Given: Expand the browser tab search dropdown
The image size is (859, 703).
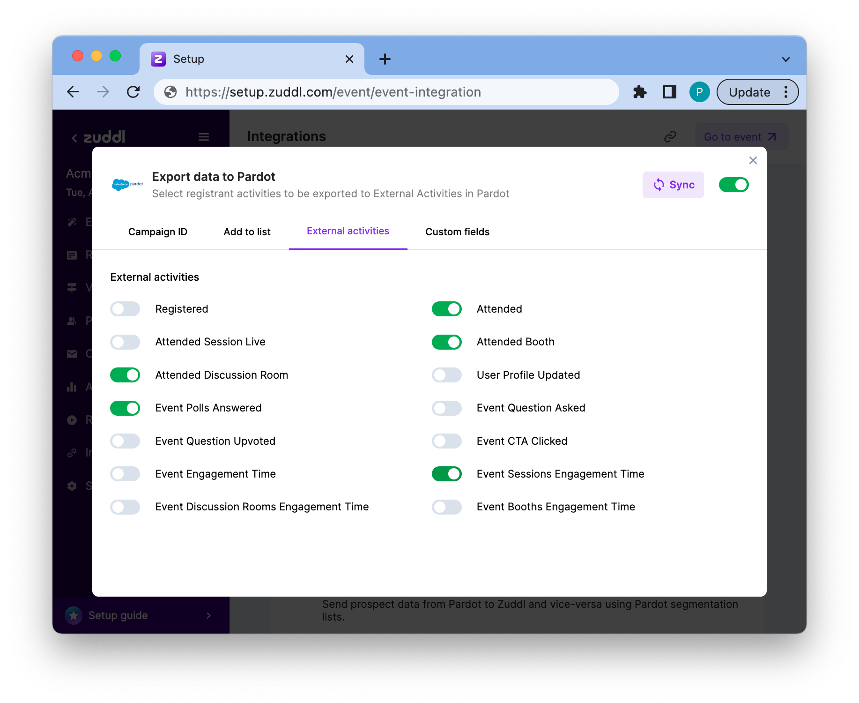Looking at the screenshot, I should click(786, 59).
